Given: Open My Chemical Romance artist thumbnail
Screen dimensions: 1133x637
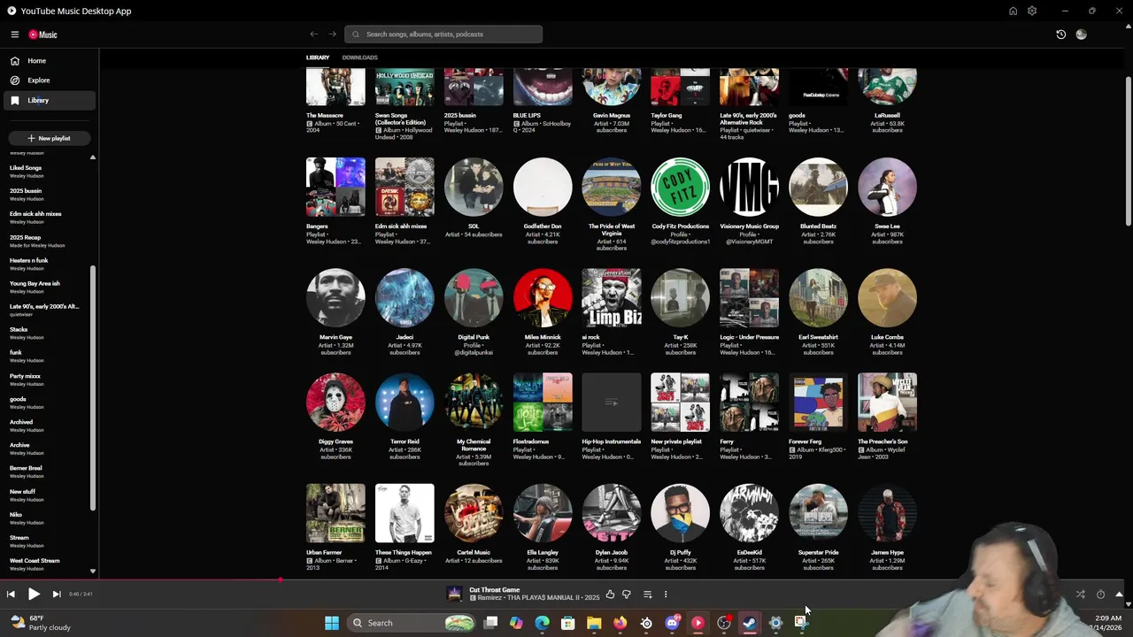Looking at the screenshot, I should click(x=474, y=403).
